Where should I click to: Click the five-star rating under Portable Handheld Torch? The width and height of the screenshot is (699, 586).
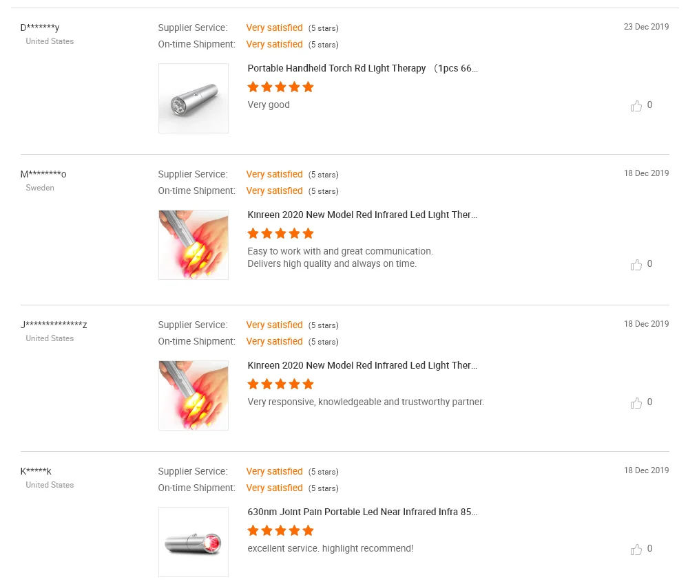tap(280, 87)
